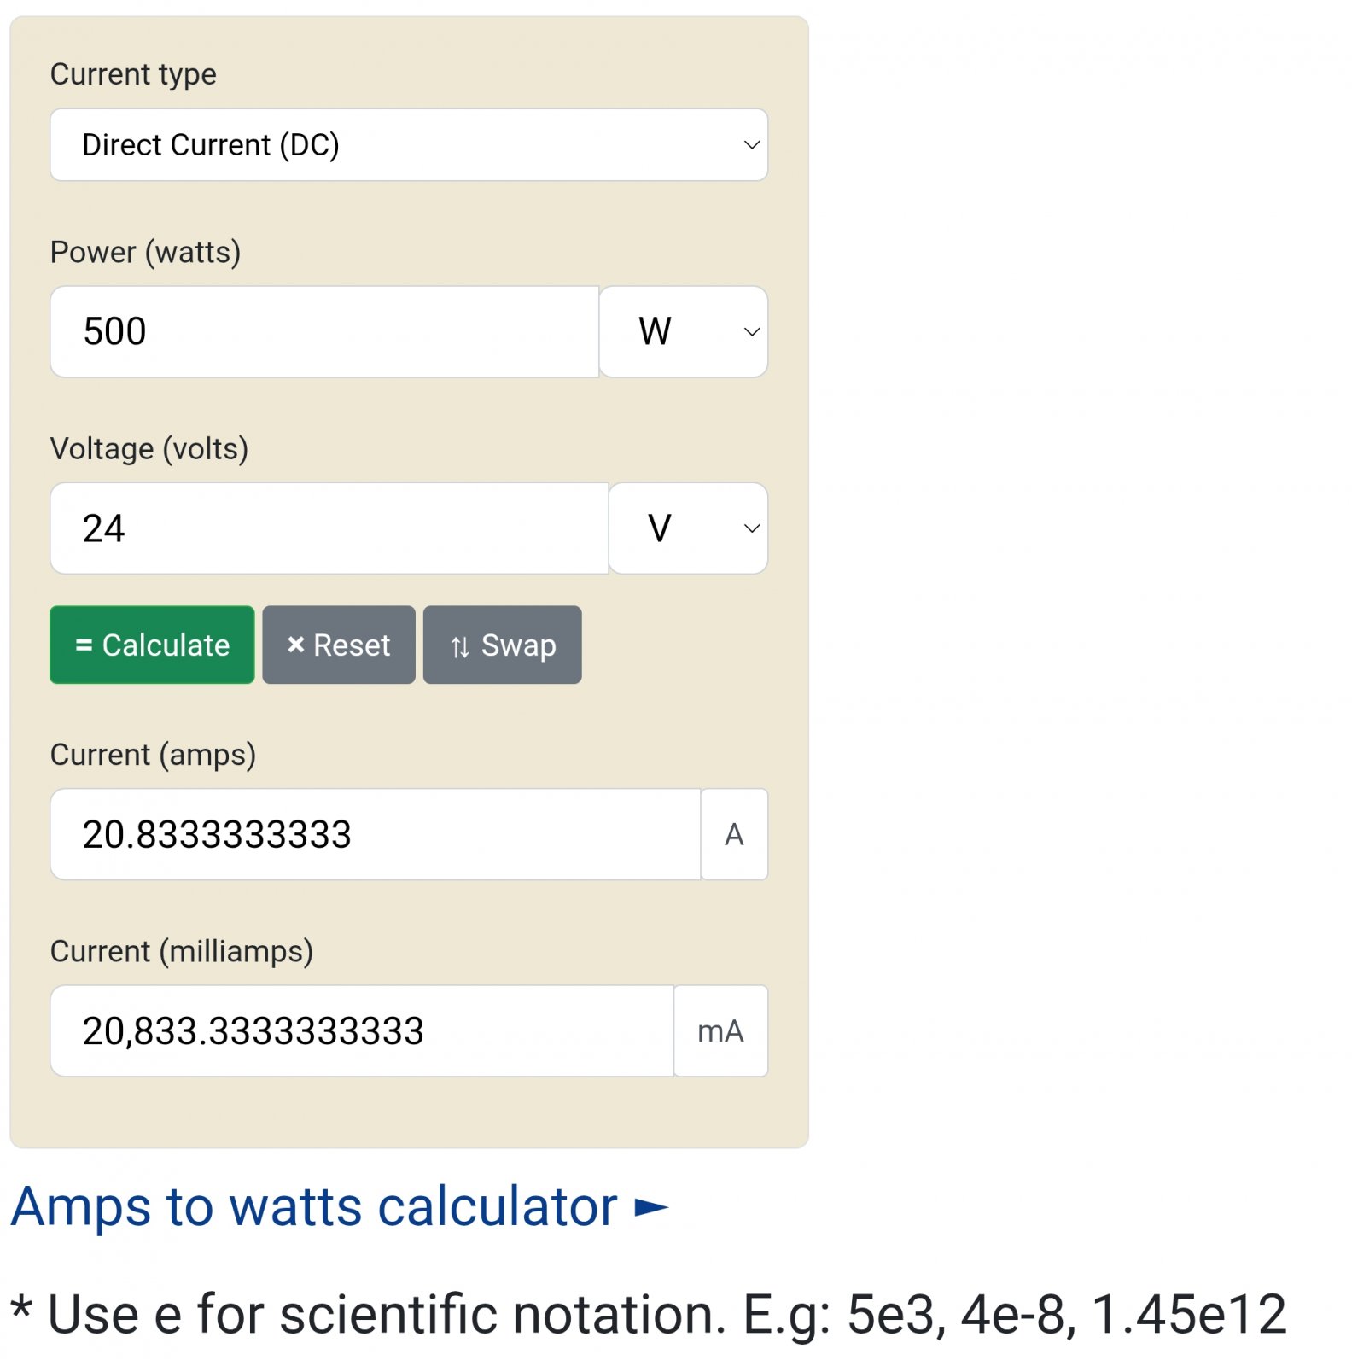Click the Current (amps) label
1352x1366 pixels.
pyautogui.click(x=153, y=755)
